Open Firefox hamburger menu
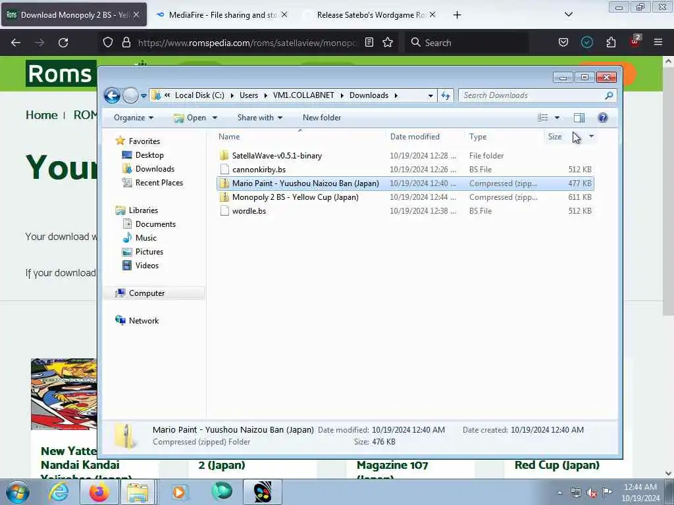This screenshot has width=674, height=505. point(658,43)
